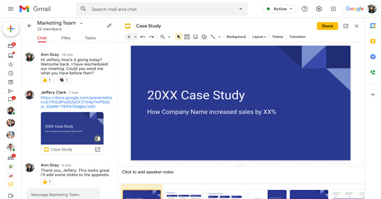
Task: Click thumbs up reaction on Ann's latest message
Action: [47, 182]
